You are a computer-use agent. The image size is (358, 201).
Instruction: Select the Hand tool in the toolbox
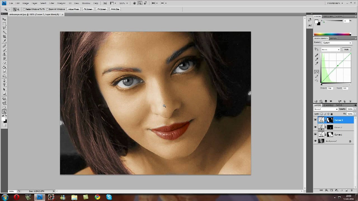pos(4,107)
